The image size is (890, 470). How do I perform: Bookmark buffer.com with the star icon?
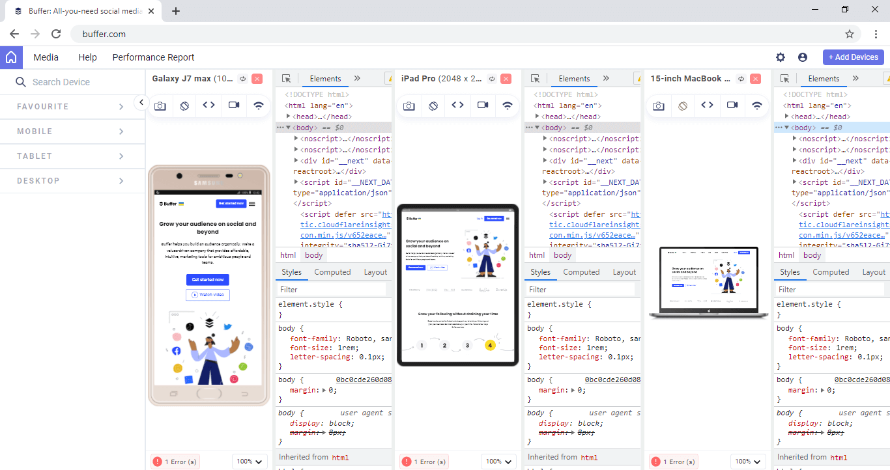pyautogui.click(x=849, y=33)
